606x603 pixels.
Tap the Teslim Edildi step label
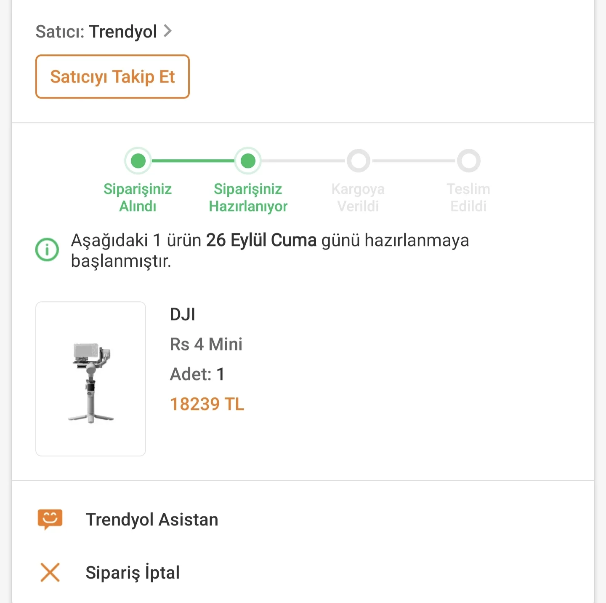(x=468, y=198)
